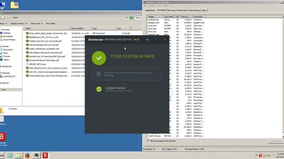Toggle Show processes from all users checkbox
The height and width of the screenshot is (159, 284).
pos(148,141)
